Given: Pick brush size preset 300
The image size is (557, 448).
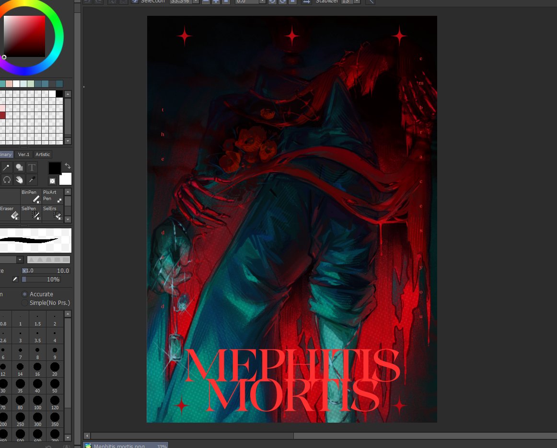Looking at the screenshot, I should click(37, 420).
